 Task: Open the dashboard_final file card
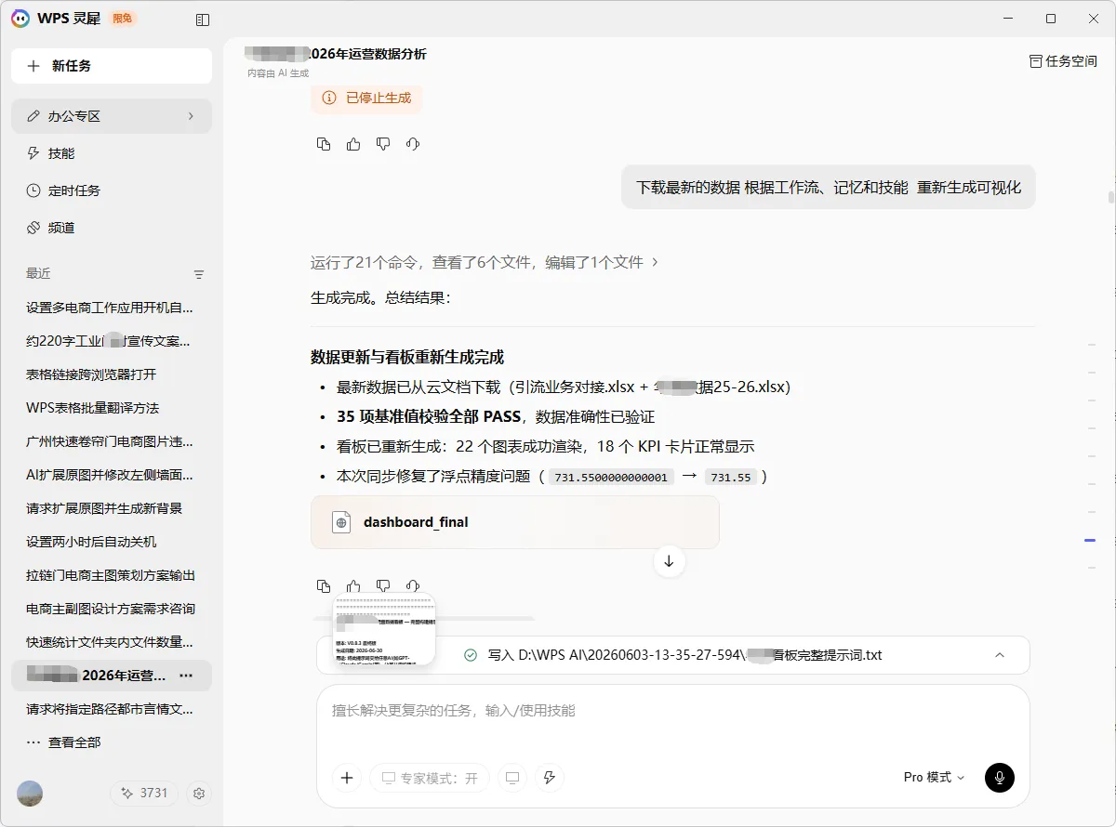tap(515, 522)
